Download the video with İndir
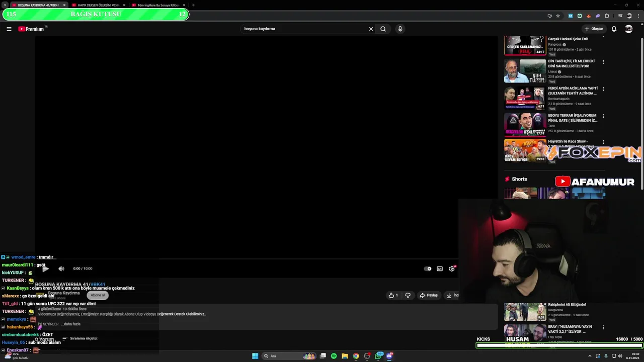The image size is (644, 362). pos(452,295)
